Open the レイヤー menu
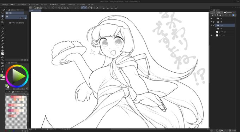The height and width of the screenshot is (132, 240). (44, 5)
